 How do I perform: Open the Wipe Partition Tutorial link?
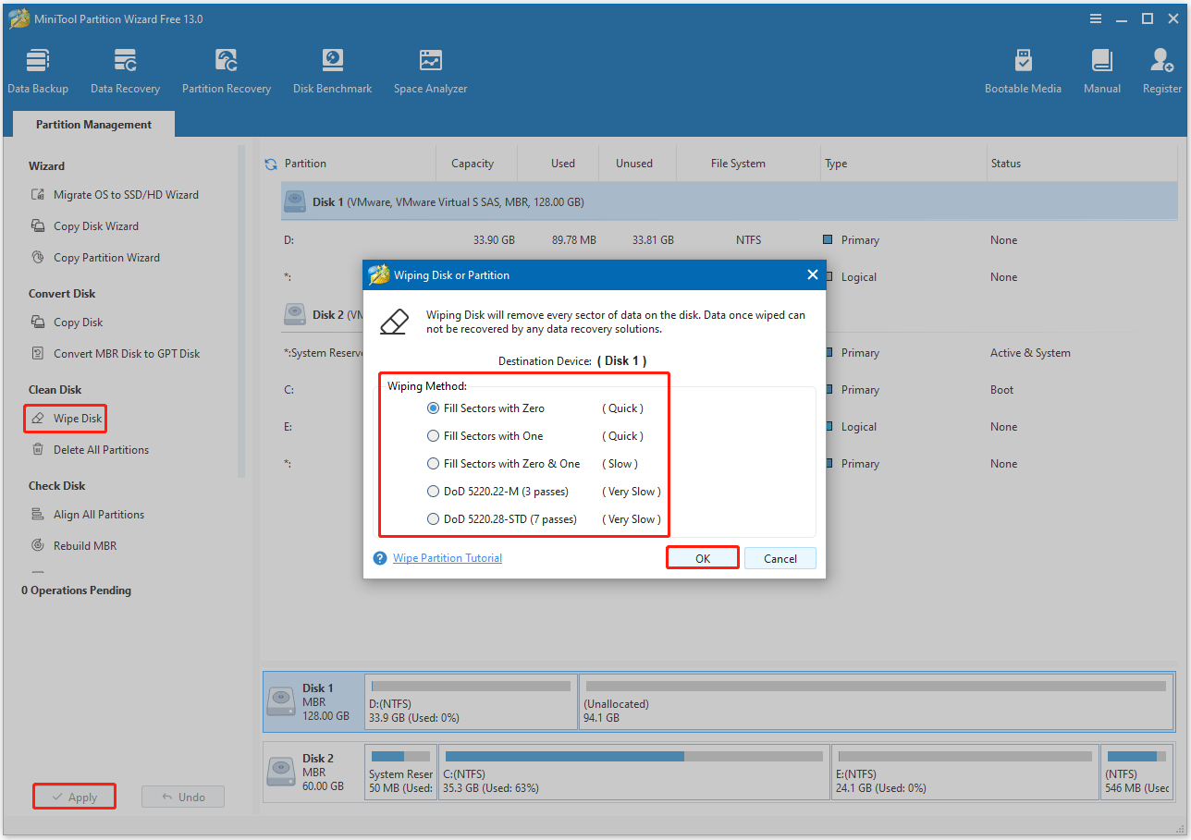coord(447,557)
